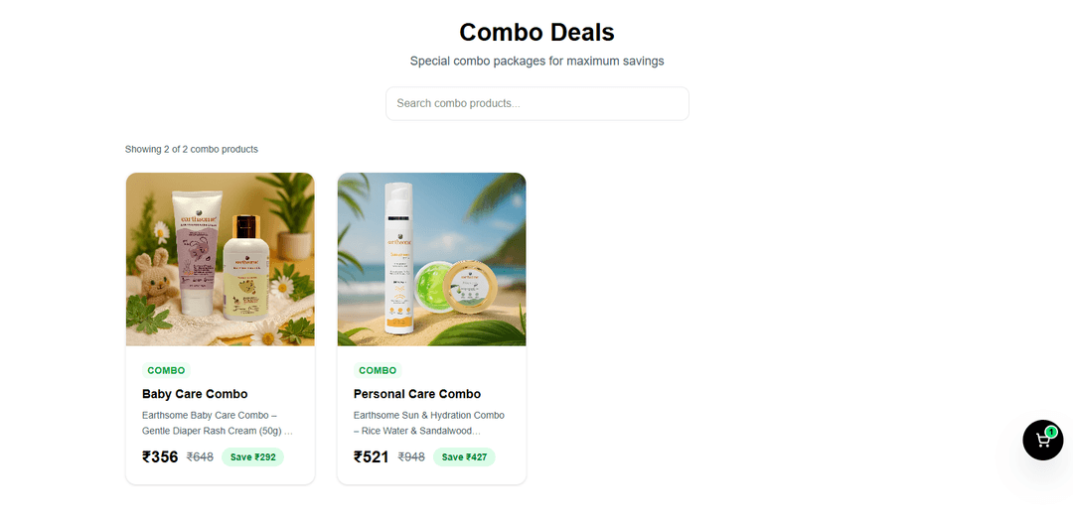The width and height of the screenshot is (1073, 516).
Task: Click the cart item count badge
Action: pos(1051,432)
